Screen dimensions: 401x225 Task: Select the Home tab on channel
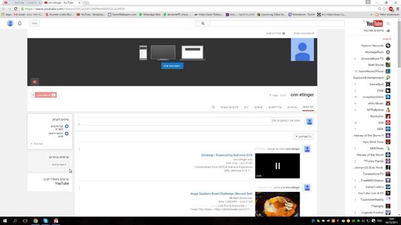308,107
